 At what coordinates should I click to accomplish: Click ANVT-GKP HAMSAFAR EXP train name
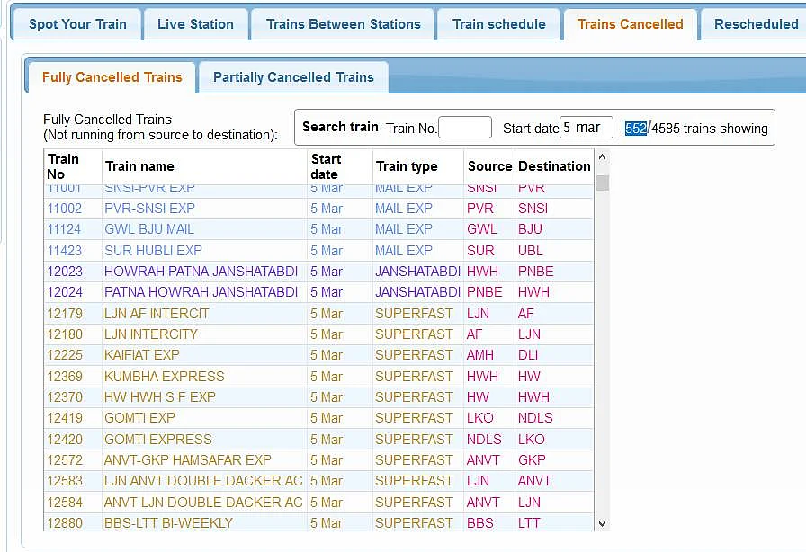(x=188, y=460)
